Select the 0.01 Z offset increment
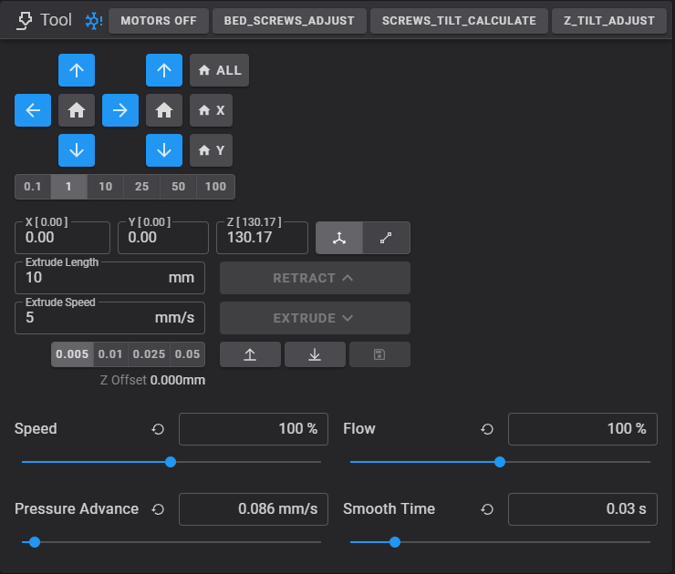Screen dimensions: 675x574 pyautogui.click(x=110, y=354)
